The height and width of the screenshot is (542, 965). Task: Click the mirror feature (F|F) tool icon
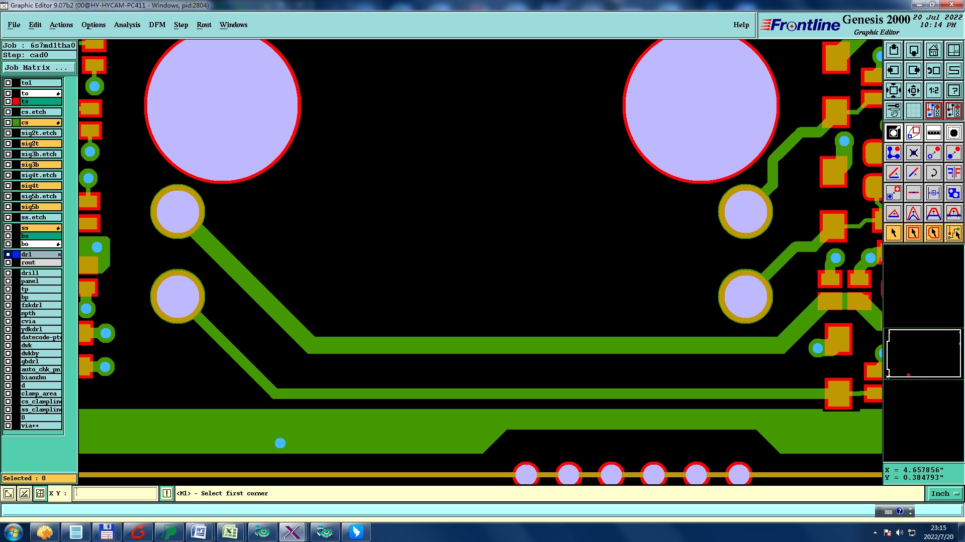tap(953, 173)
